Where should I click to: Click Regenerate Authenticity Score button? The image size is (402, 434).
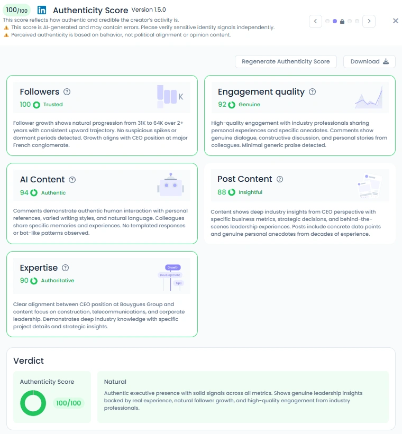click(x=286, y=61)
